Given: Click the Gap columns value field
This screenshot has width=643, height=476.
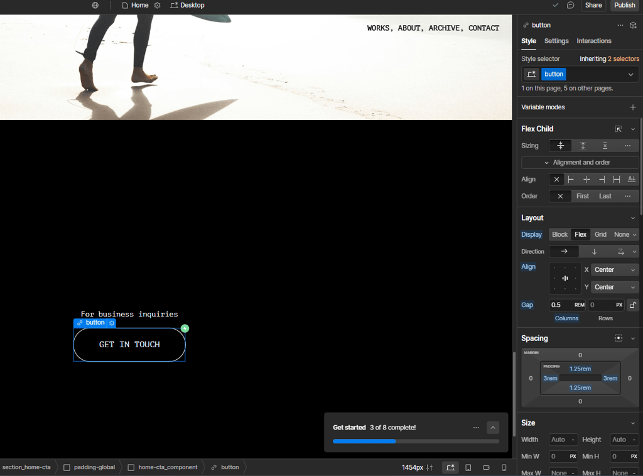Looking at the screenshot, I should point(567,305).
